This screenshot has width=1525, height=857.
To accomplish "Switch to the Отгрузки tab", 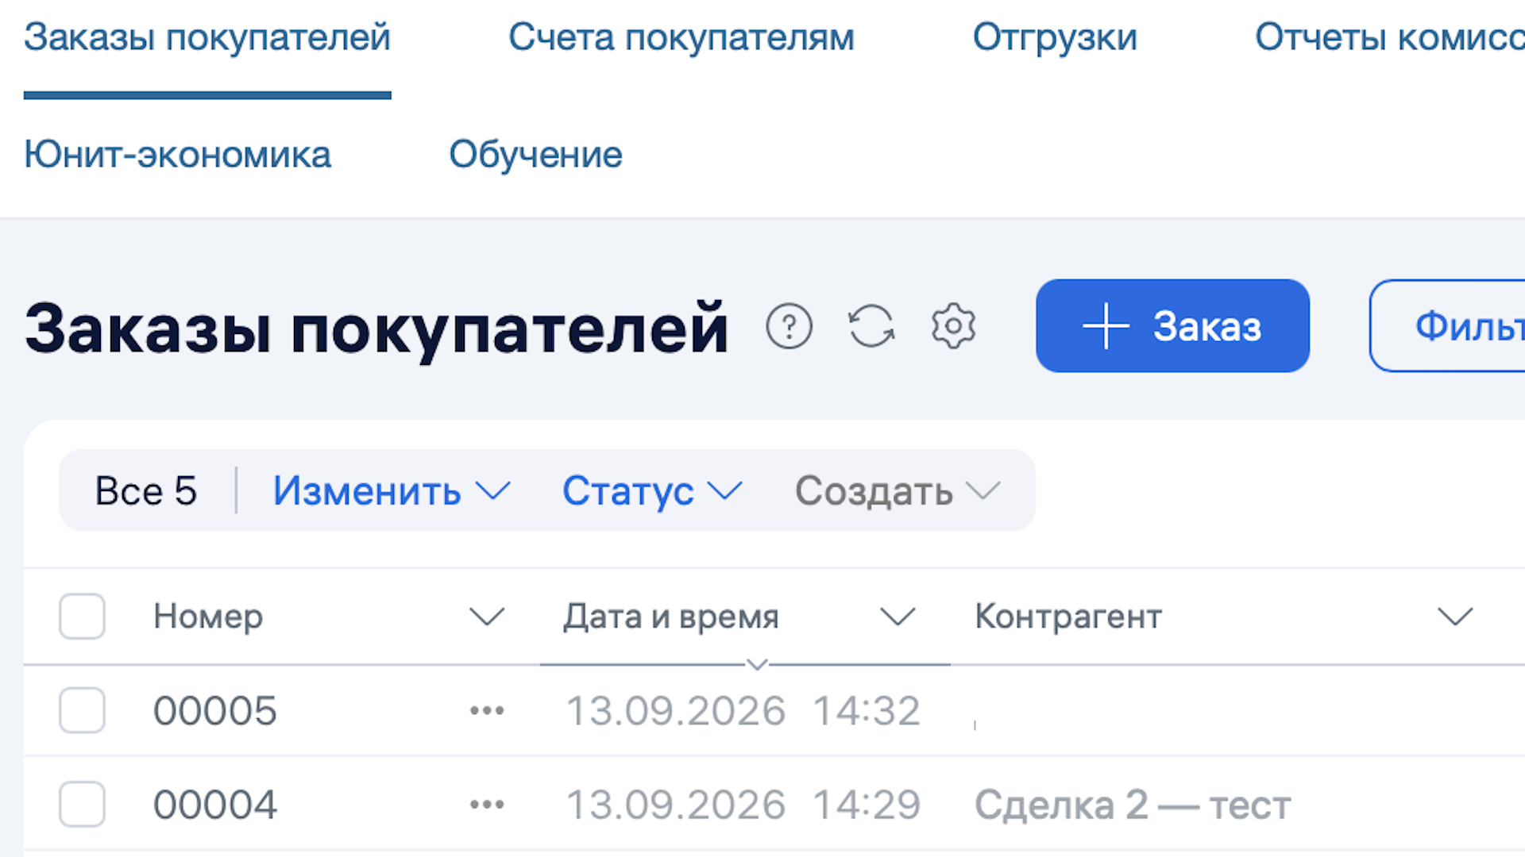I will tap(1055, 37).
